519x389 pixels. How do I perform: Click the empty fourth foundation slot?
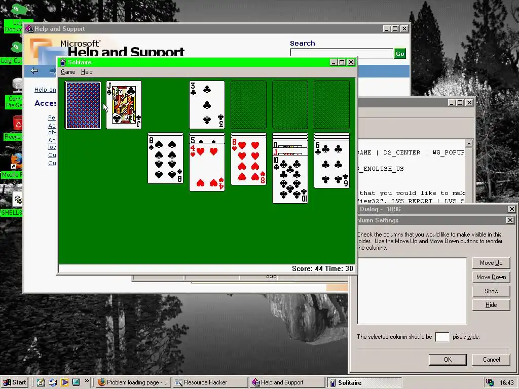[x=331, y=105]
